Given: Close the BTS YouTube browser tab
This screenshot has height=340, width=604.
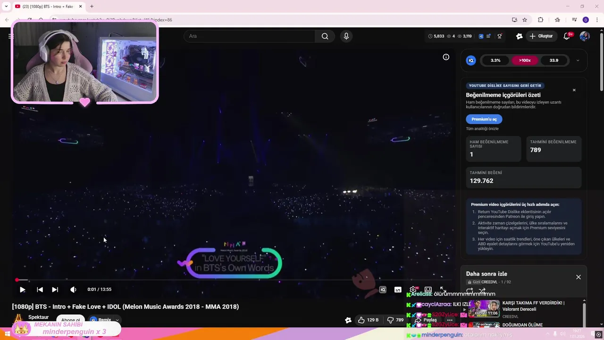Looking at the screenshot, I should coord(81,7).
